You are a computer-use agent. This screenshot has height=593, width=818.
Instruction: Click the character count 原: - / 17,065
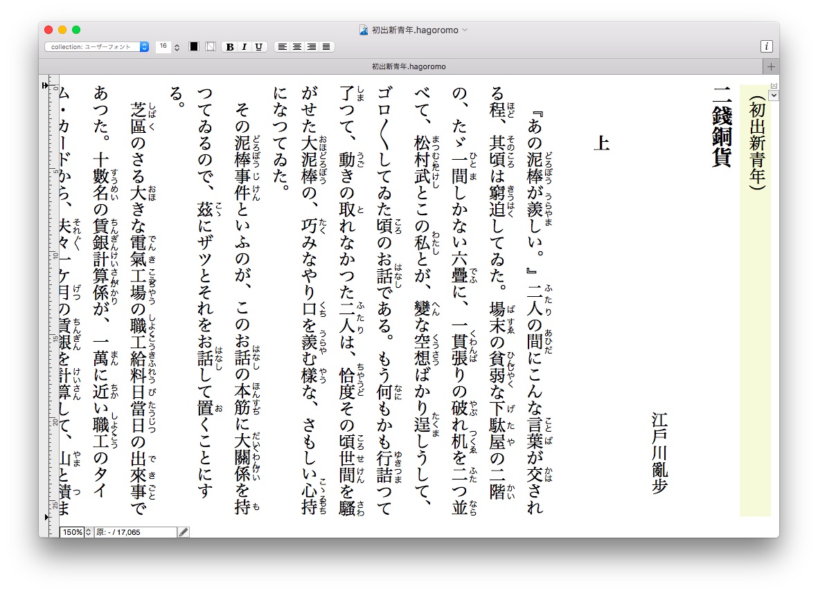[135, 532]
